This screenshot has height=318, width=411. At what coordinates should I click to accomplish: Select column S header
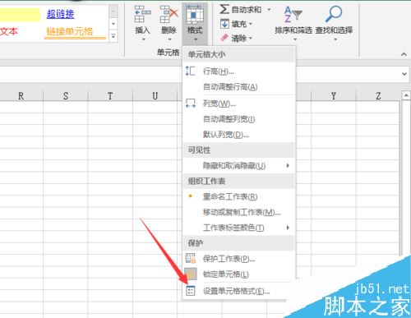click(66, 96)
